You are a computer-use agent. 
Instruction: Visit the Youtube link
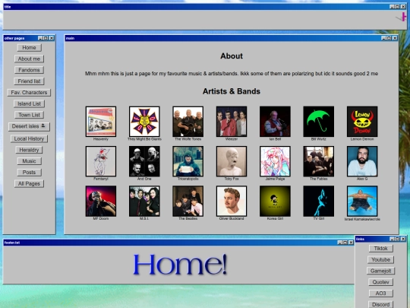point(380,260)
